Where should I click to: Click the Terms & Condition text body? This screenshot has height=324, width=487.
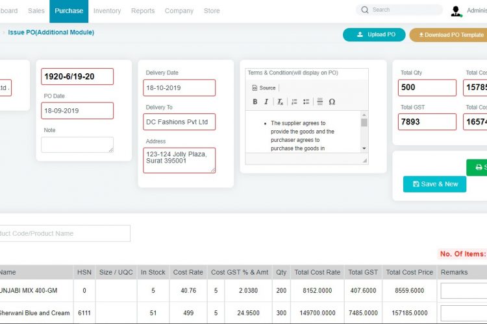tap(303, 132)
